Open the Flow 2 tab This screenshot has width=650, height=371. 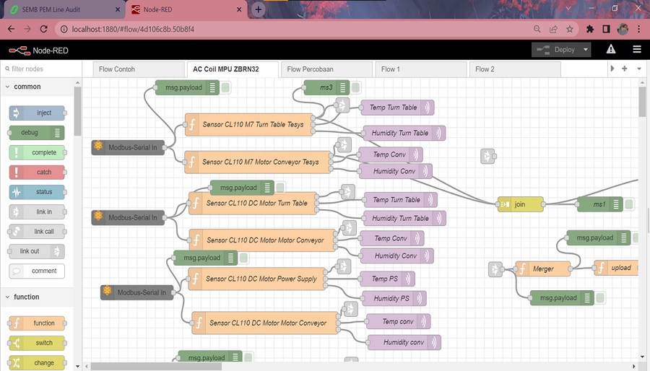[515, 69]
